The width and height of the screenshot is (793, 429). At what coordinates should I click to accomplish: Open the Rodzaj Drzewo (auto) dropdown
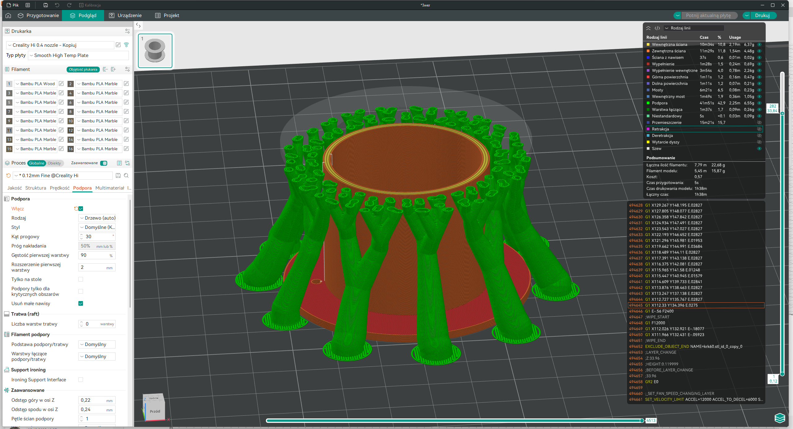pyautogui.click(x=97, y=218)
